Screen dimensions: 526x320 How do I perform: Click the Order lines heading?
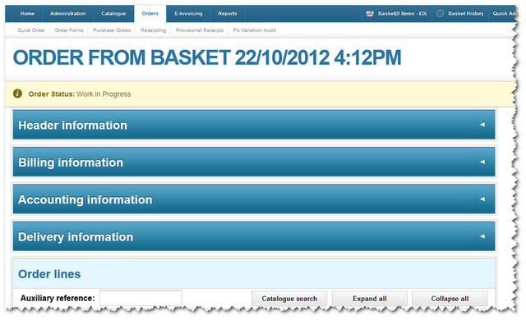point(49,274)
